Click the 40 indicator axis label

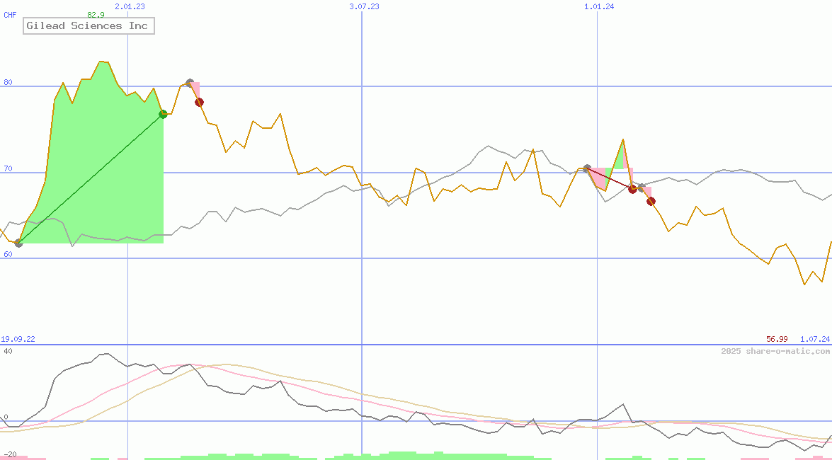pos(8,351)
